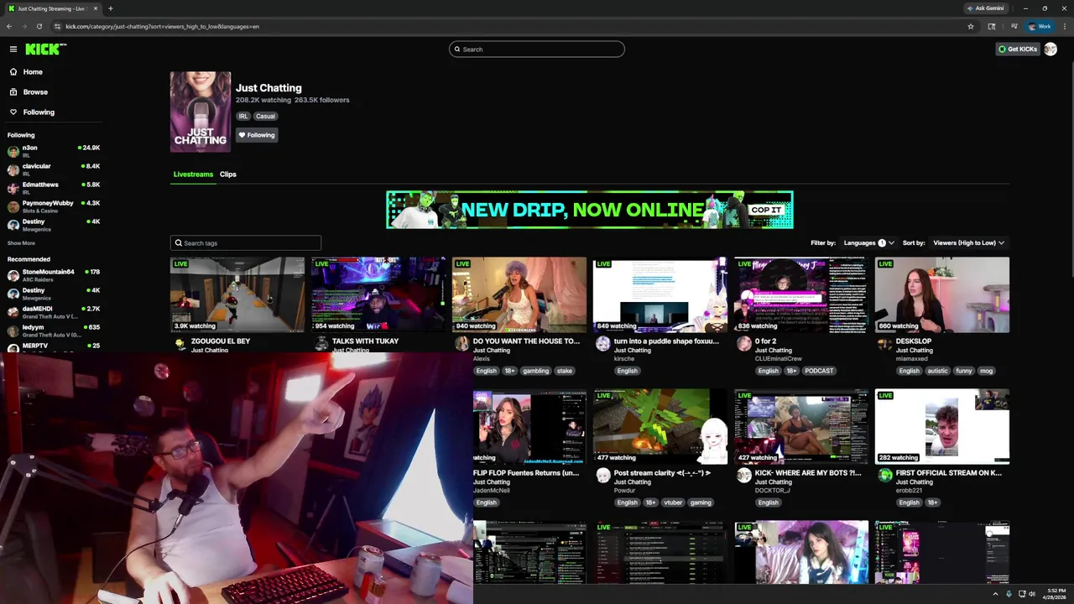Open PaymoneyWubby channel in Following list
The height and width of the screenshot is (604, 1074).
pos(54,206)
